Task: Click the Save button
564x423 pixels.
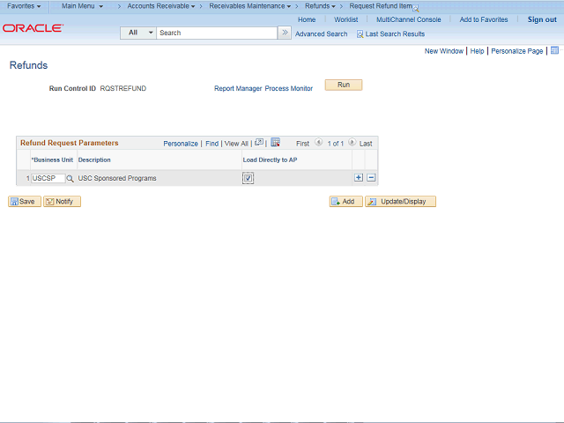Action: pos(25,202)
